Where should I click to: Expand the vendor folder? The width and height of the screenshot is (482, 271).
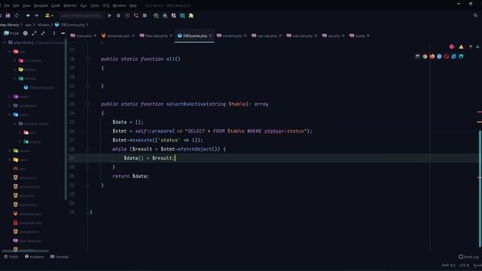pos(10,151)
